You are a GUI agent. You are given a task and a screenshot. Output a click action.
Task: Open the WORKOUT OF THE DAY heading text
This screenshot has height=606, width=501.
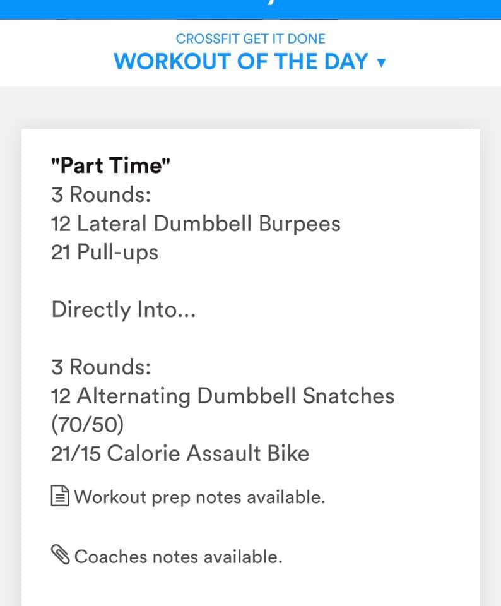(241, 62)
